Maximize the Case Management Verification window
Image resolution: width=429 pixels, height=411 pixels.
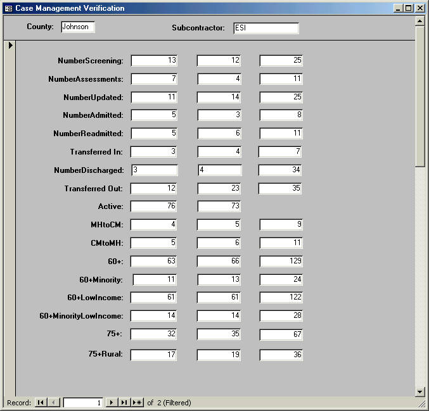pos(408,8)
